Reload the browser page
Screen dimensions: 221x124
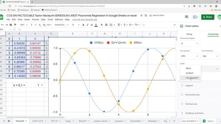pos(10,6)
